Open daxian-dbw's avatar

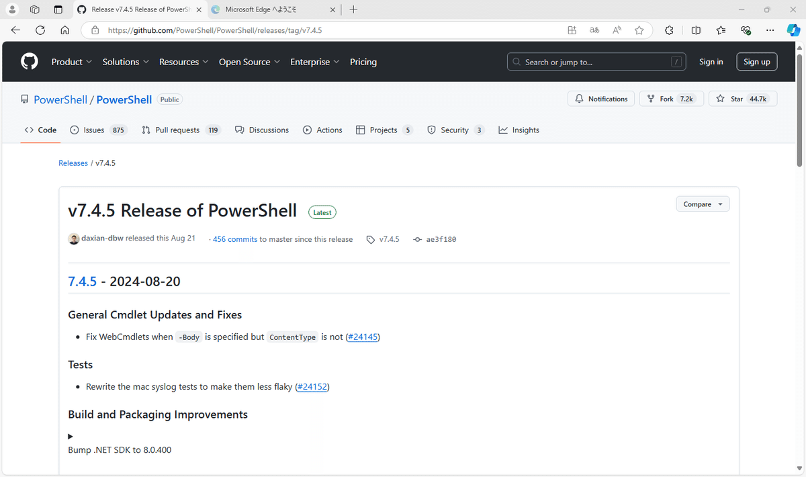point(73,239)
